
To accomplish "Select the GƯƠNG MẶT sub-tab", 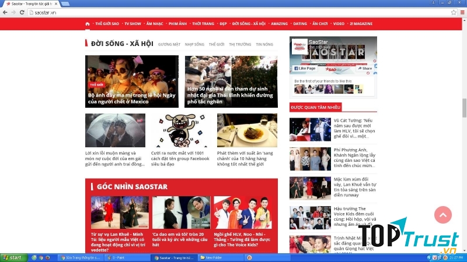I will (169, 44).
